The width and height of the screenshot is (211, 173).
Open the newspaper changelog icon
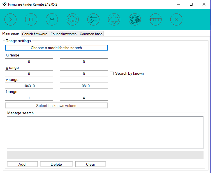tap(135, 20)
